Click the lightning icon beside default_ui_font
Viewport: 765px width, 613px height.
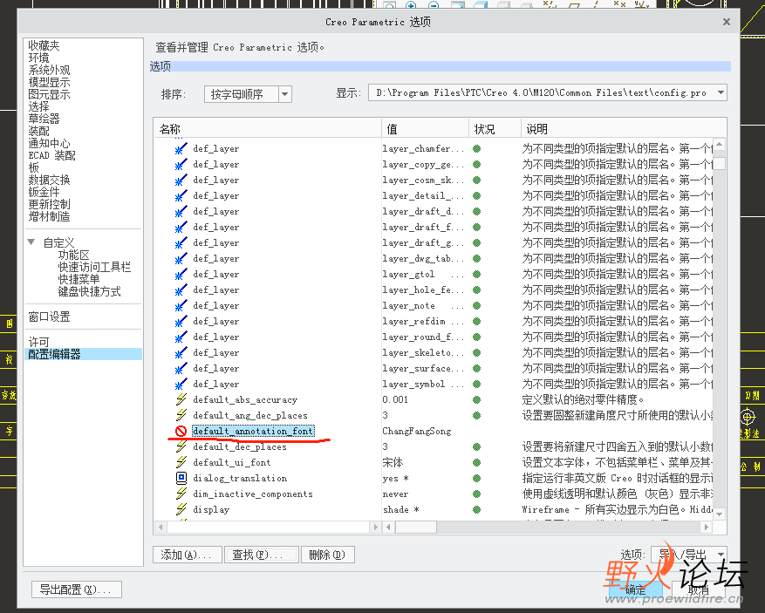click(181, 462)
